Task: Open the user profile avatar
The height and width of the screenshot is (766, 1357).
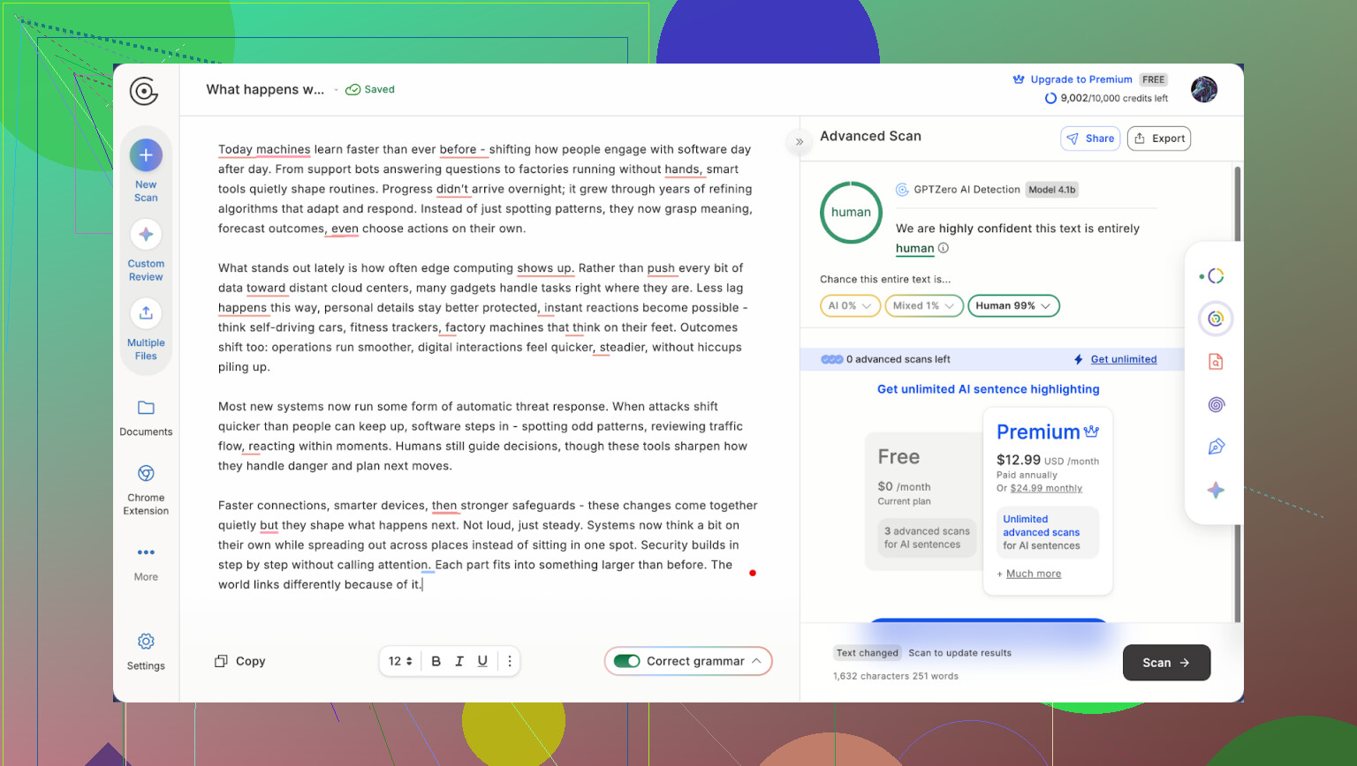Action: 1203,89
